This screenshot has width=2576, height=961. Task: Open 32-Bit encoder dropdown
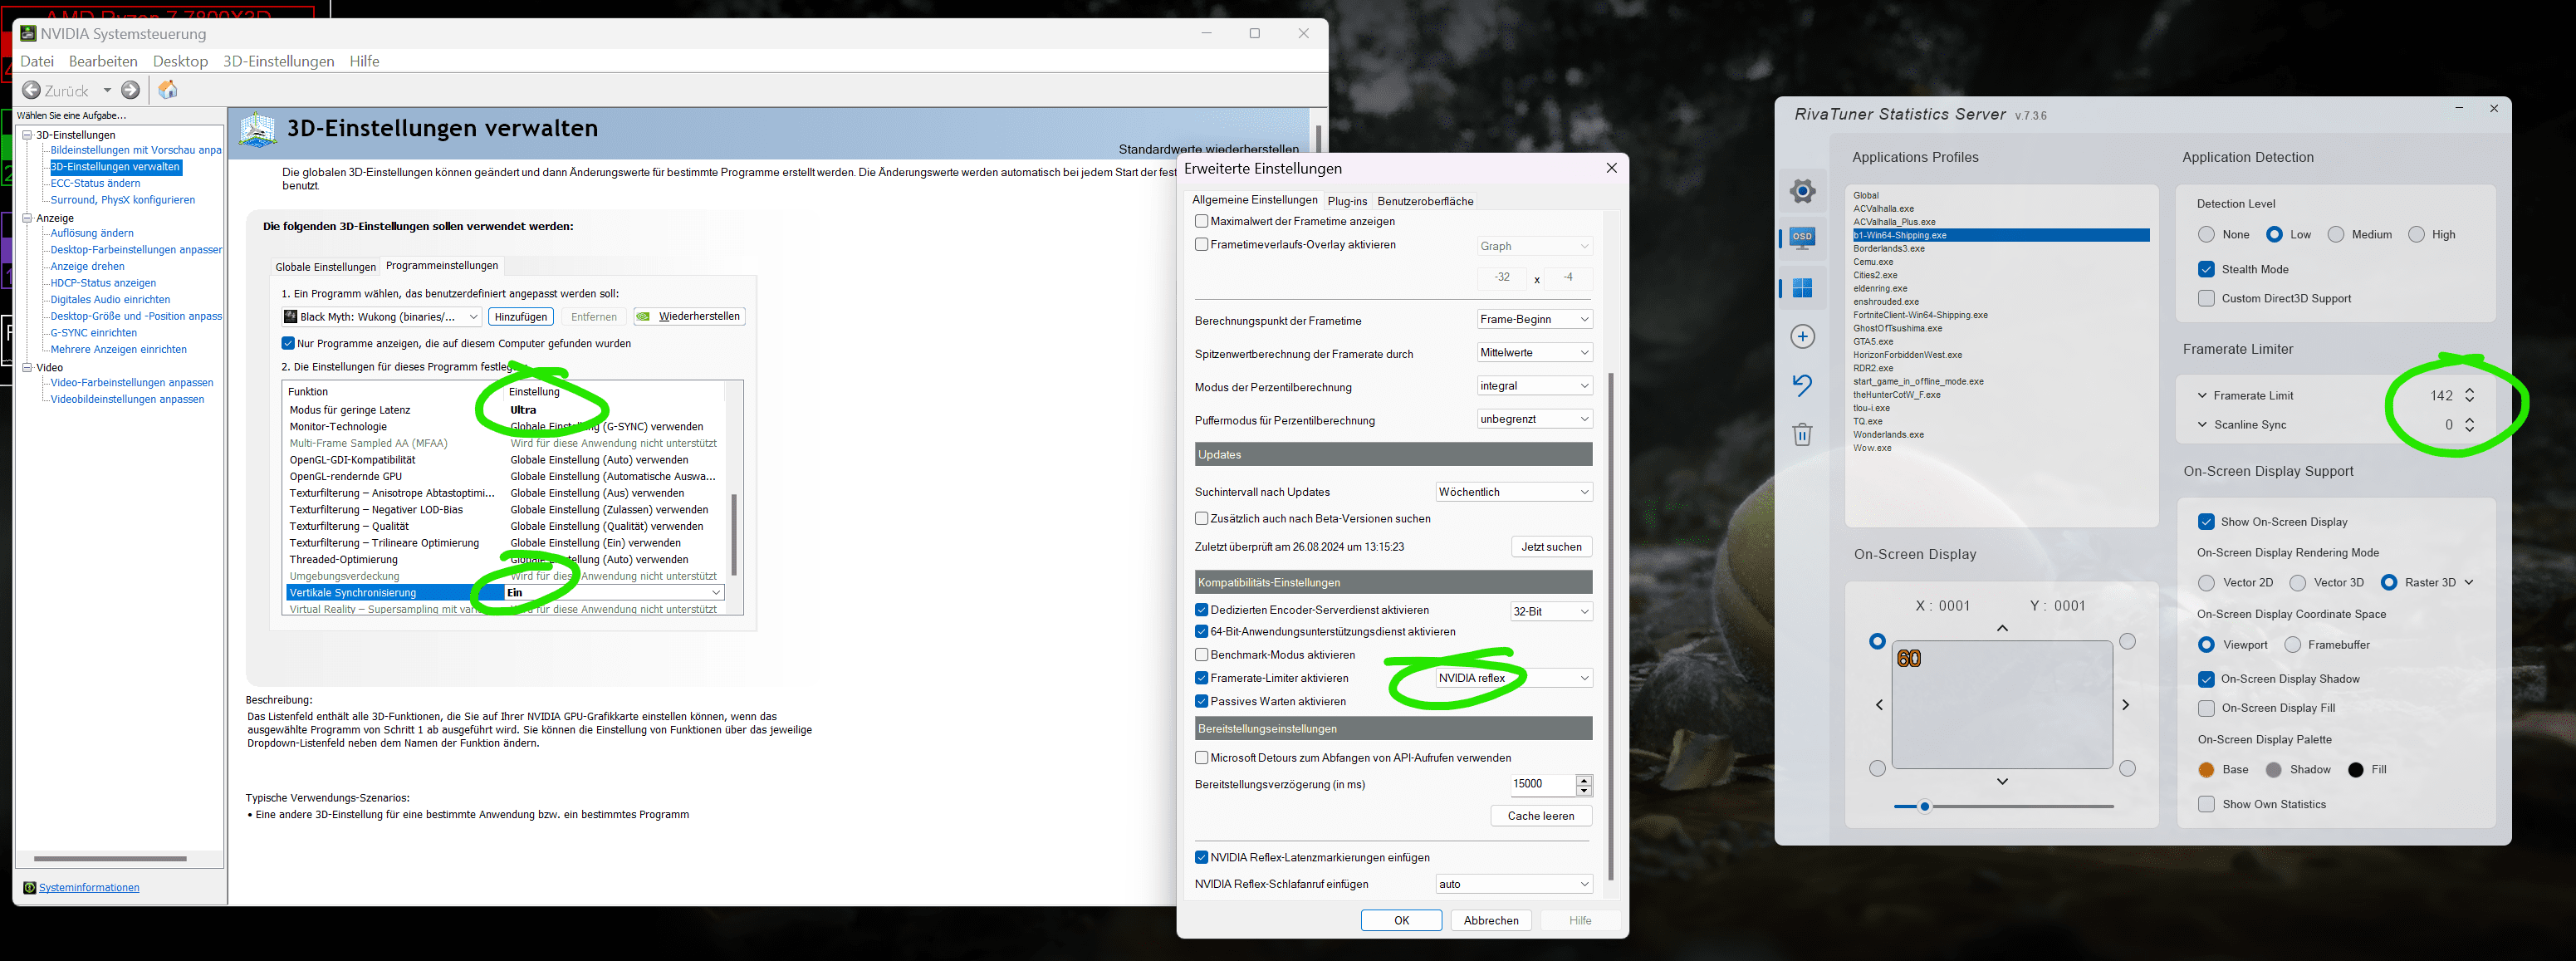point(1551,611)
